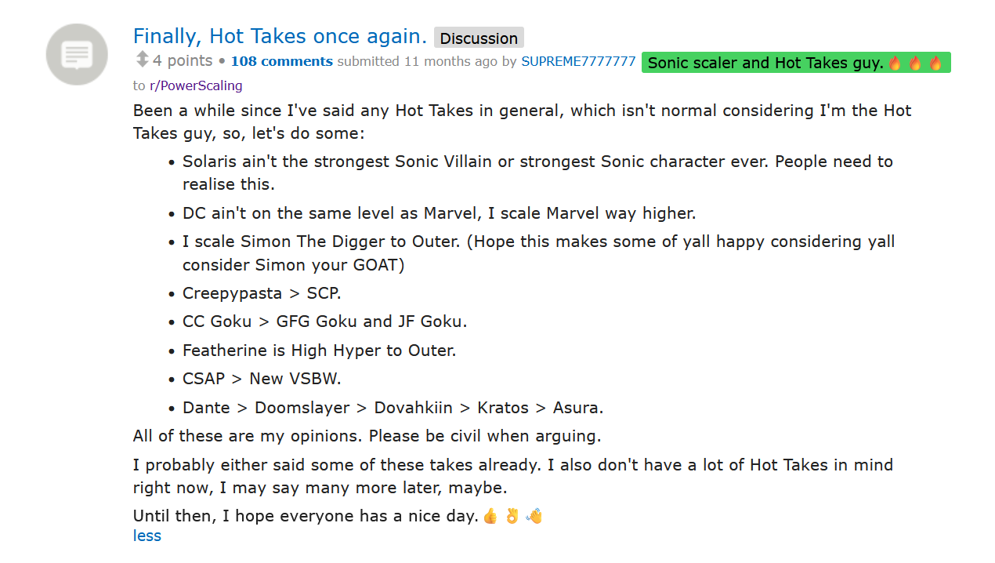Open the self-post thumbnail icon
The width and height of the screenshot is (995, 563).
[x=77, y=55]
